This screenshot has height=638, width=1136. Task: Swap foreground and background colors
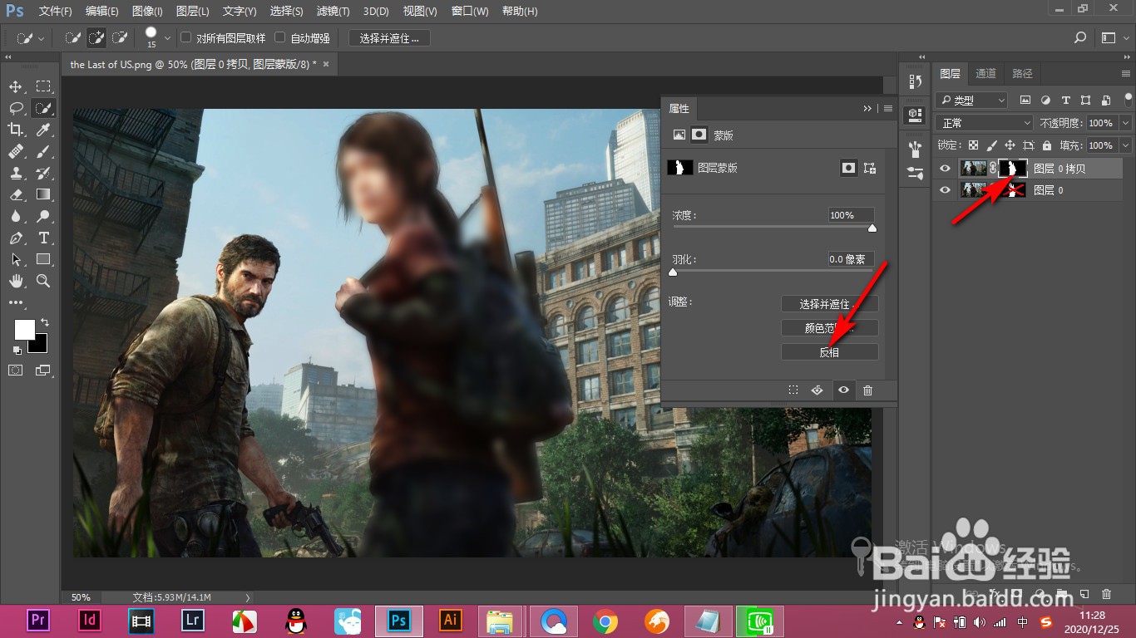44,322
